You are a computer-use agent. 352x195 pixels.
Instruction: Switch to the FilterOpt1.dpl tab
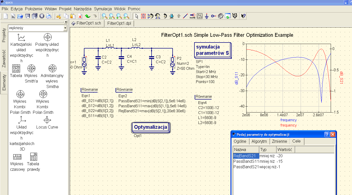coord(119,23)
